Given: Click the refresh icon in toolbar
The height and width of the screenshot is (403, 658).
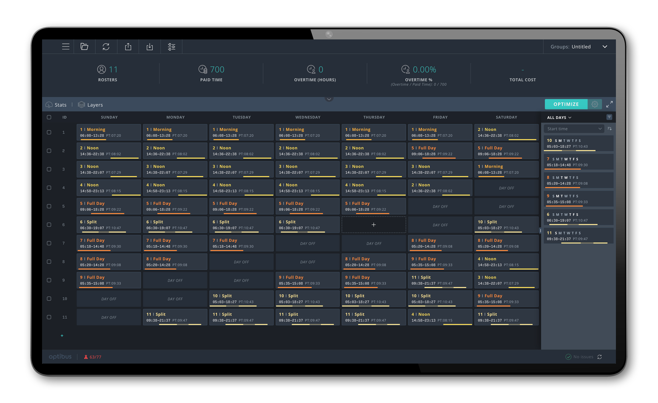Looking at the screenshot, I should tap(106, 47).
